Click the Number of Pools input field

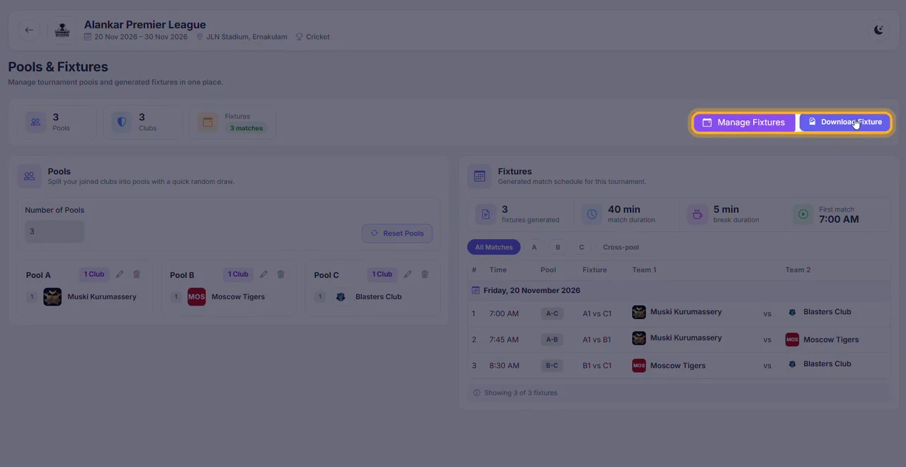[55, 231]
